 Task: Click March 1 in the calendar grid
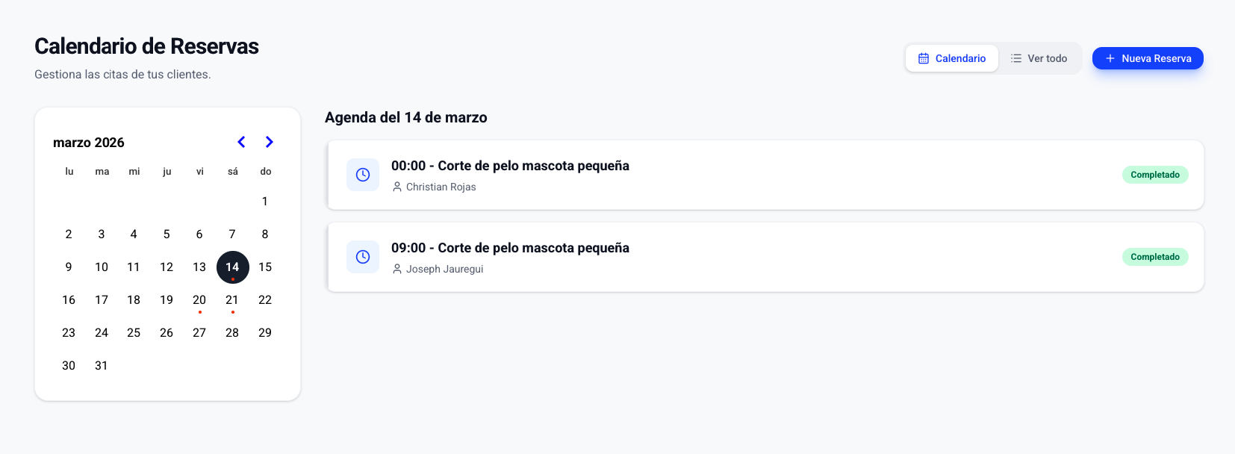(x=265, y=201)
